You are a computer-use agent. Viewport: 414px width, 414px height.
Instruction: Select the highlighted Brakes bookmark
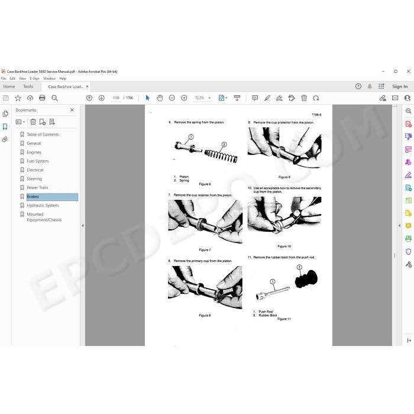click(52, 197)
